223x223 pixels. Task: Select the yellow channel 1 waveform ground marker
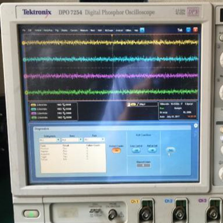point(23,43)
